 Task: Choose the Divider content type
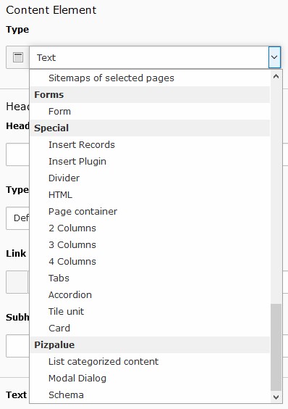click(x=150, y=178)
